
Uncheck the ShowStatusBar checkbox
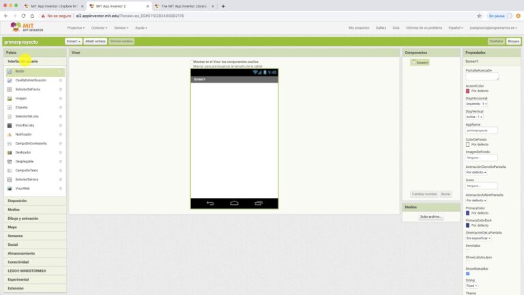click(467, 274)
